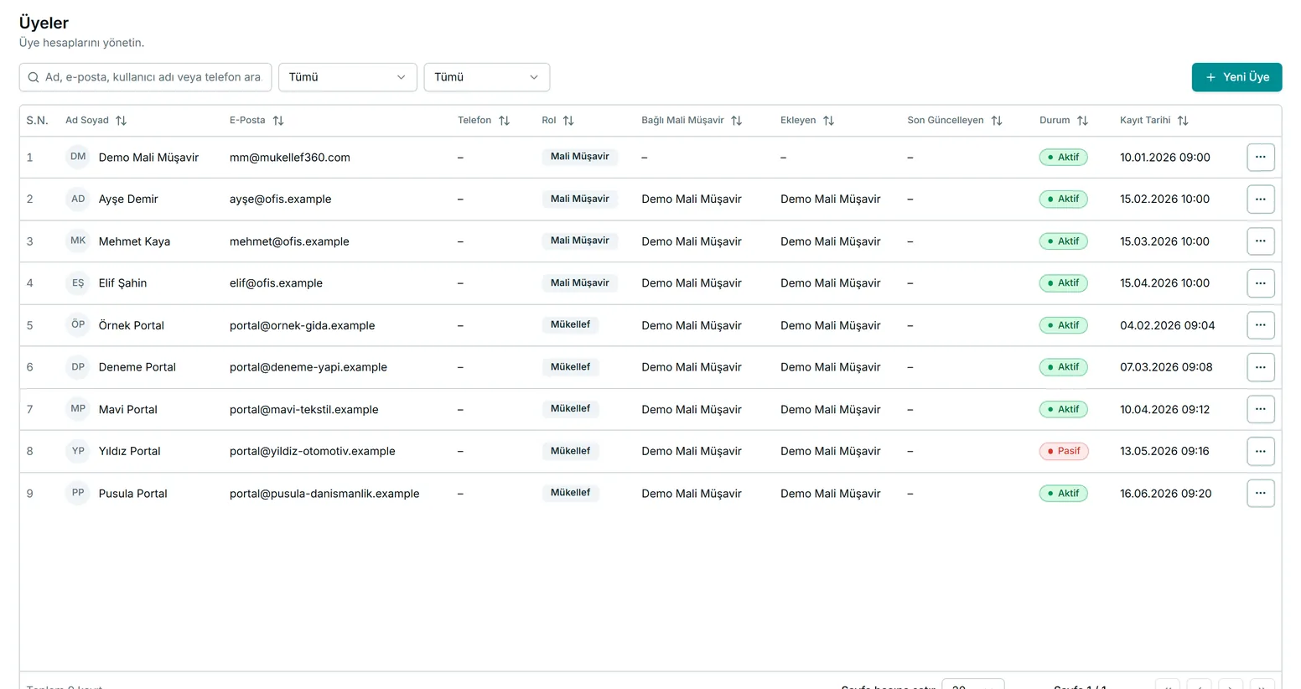Click the date 16.06.2026 09:20
This screenshot has height=689, width=1301.
tap(1165, 494)
